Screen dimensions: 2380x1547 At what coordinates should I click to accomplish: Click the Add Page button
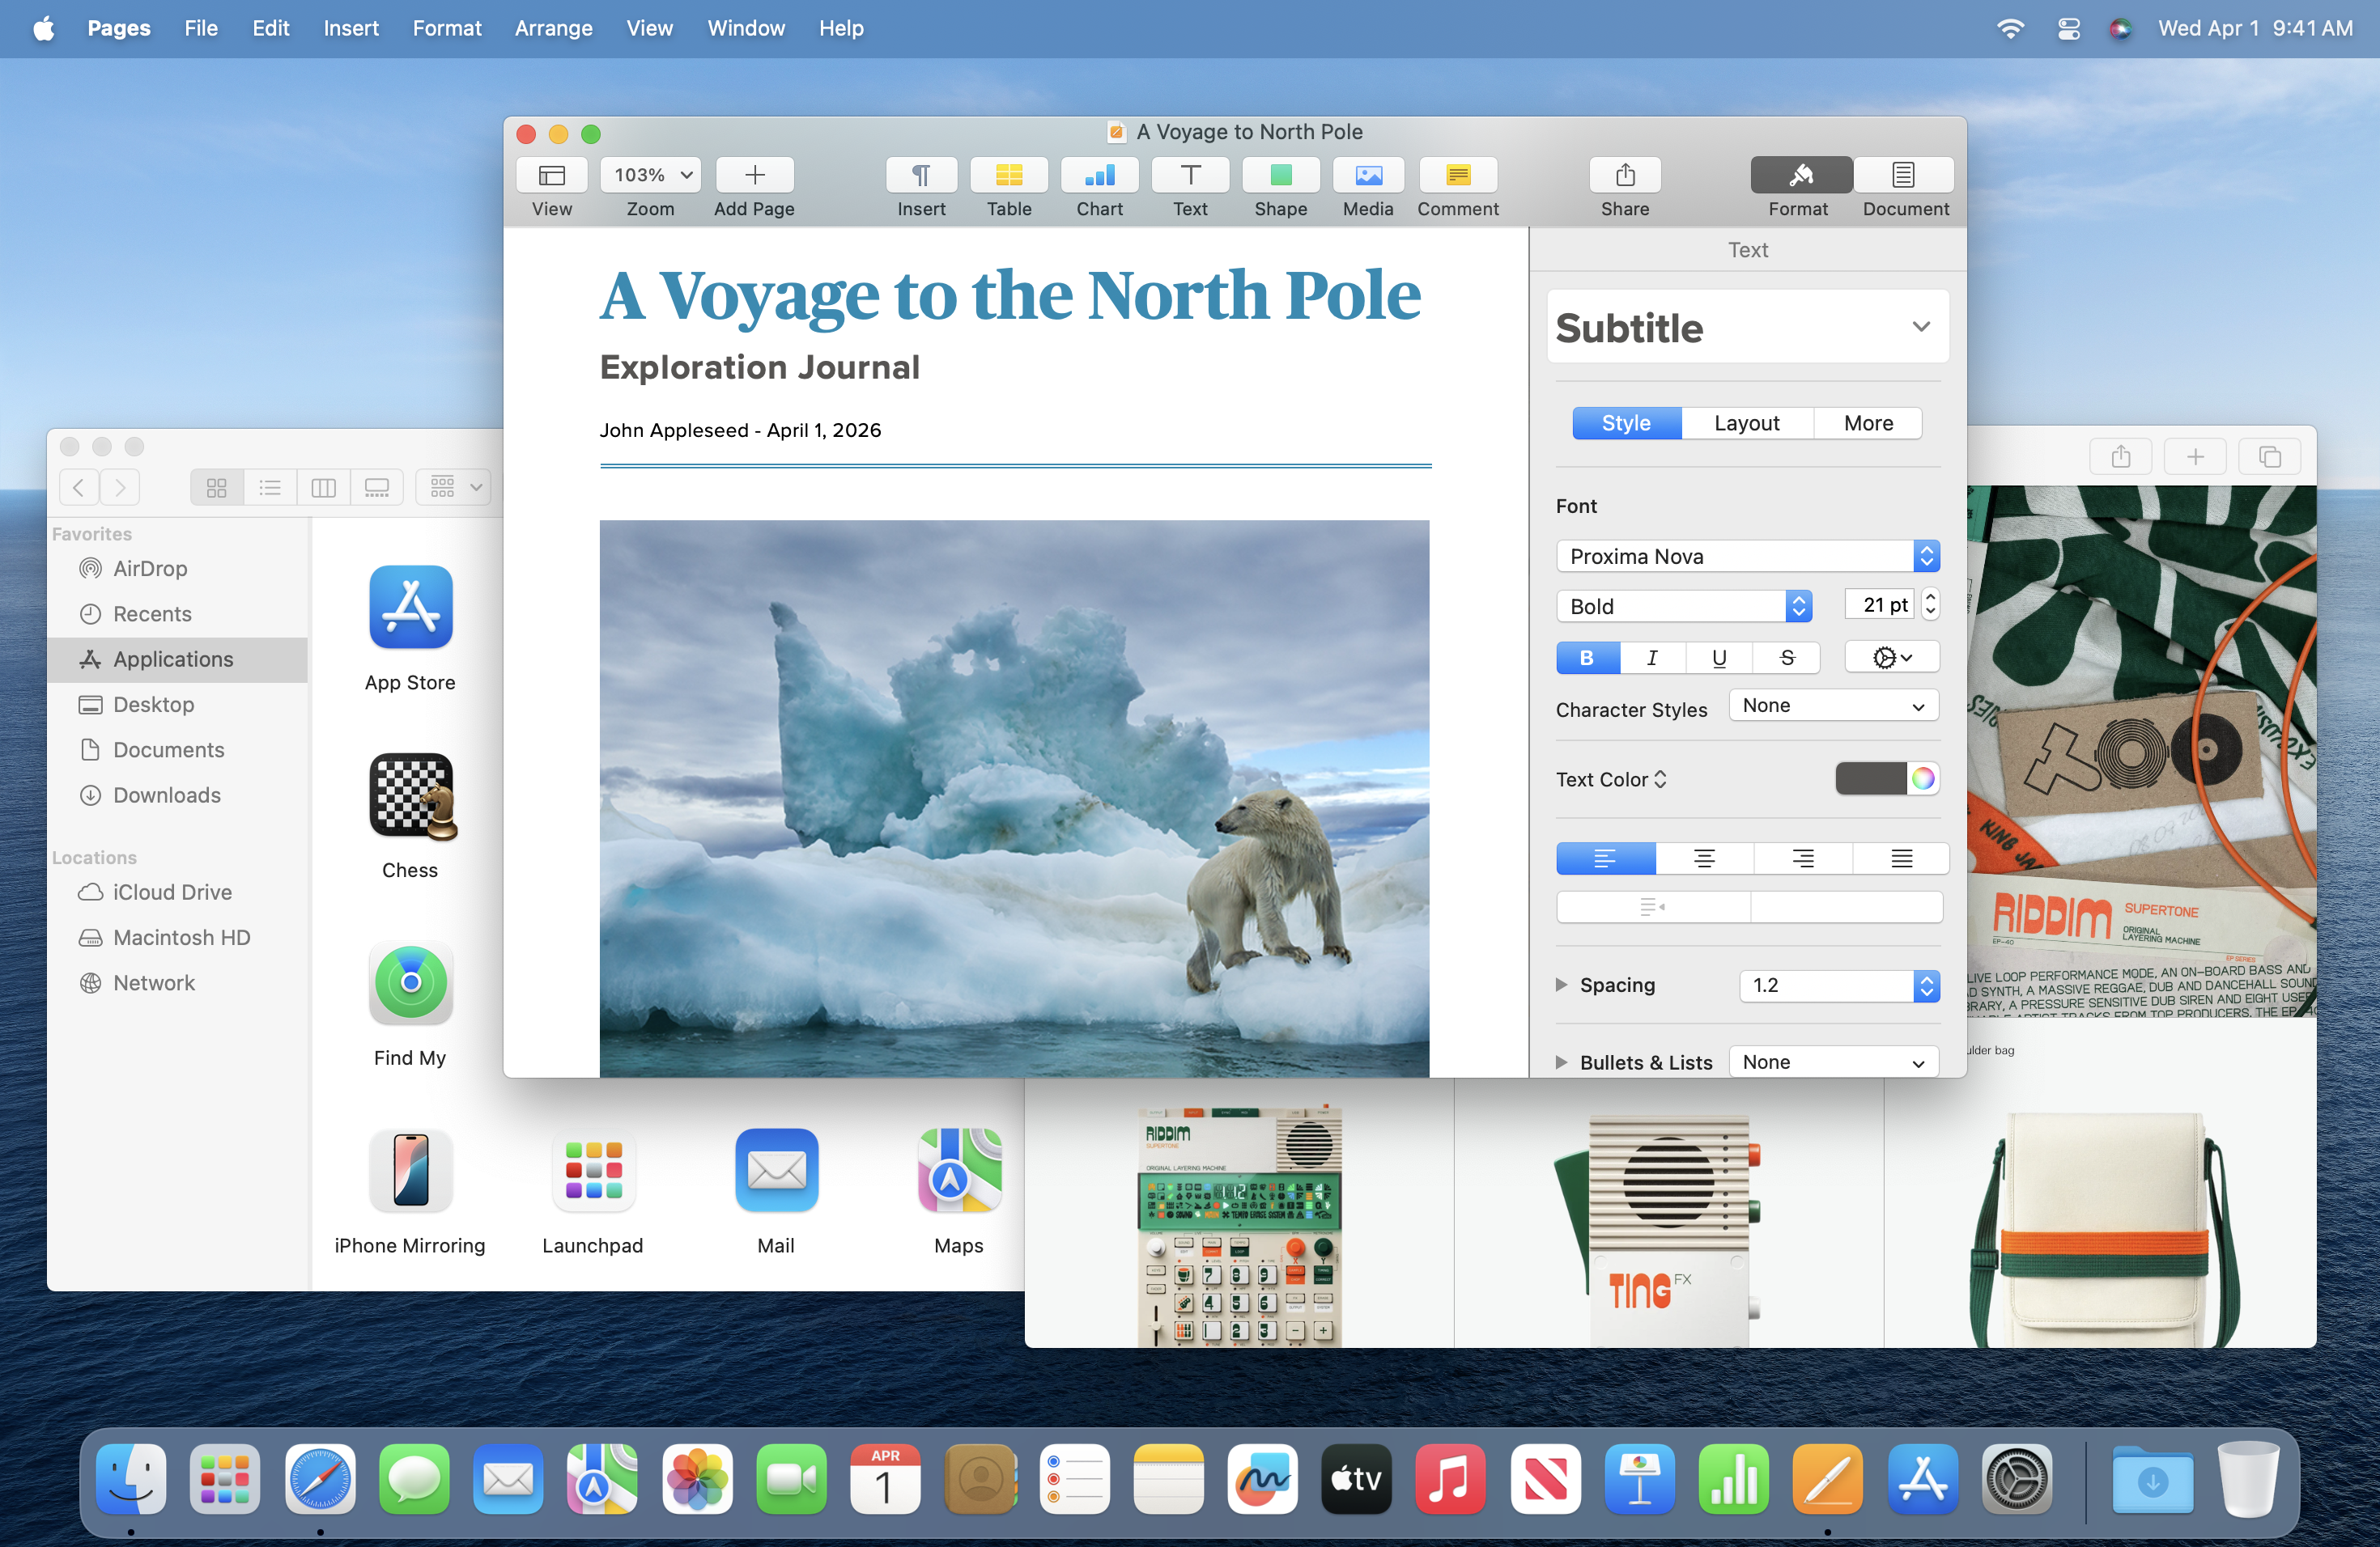pyautogui.click(x=754, y=176)
